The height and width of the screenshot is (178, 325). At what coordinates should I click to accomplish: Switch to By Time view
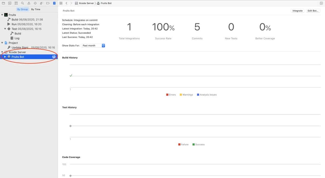pos(36,9)
